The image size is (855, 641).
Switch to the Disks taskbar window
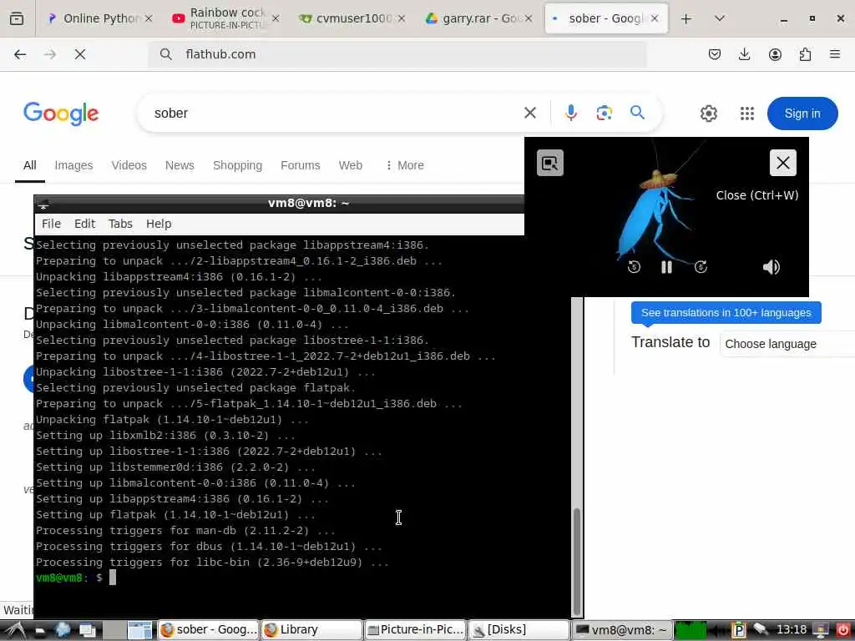[x=519, y=630]
